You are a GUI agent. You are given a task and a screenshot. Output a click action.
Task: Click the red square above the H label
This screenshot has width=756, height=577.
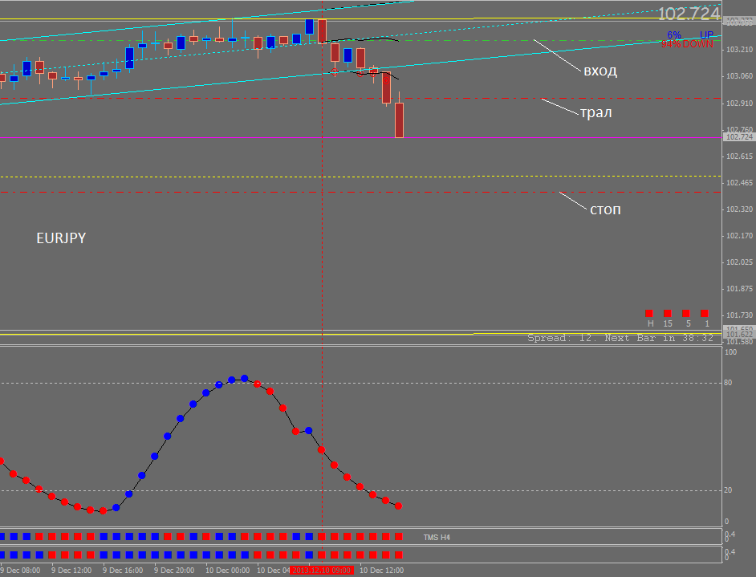click(649, 313)
